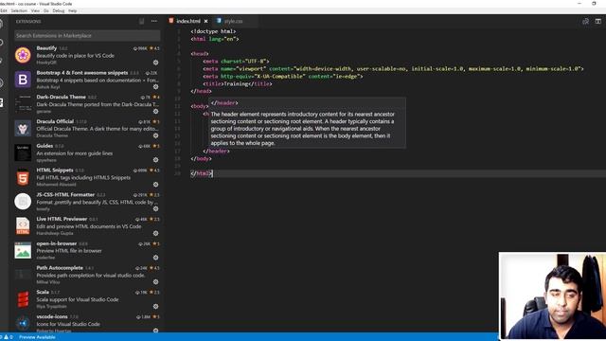The image size is (606, 341).
Task: Select the Extensions icon in the activity bar
Action: click(x=2, y=102)
